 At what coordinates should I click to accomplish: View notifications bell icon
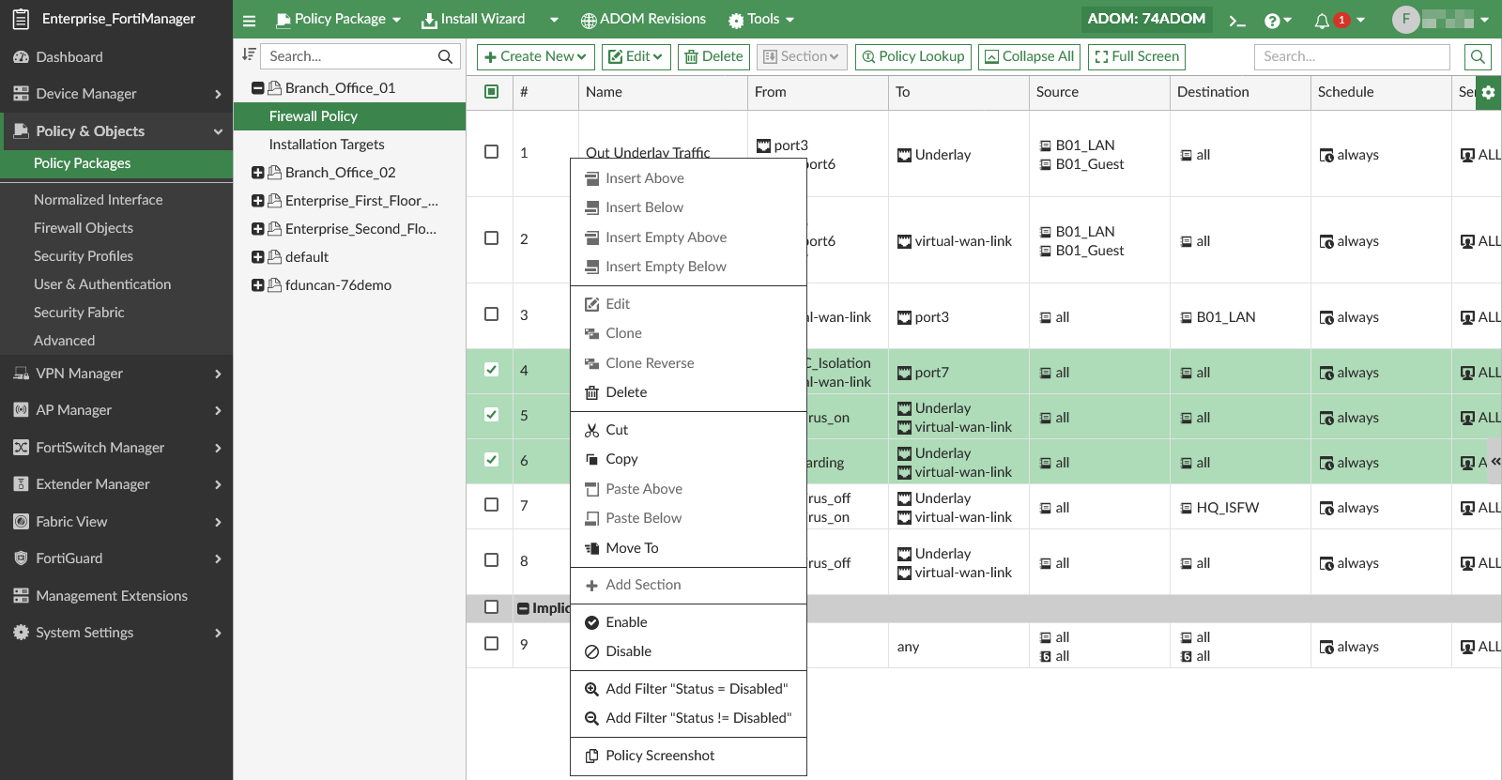[1321, 21]
